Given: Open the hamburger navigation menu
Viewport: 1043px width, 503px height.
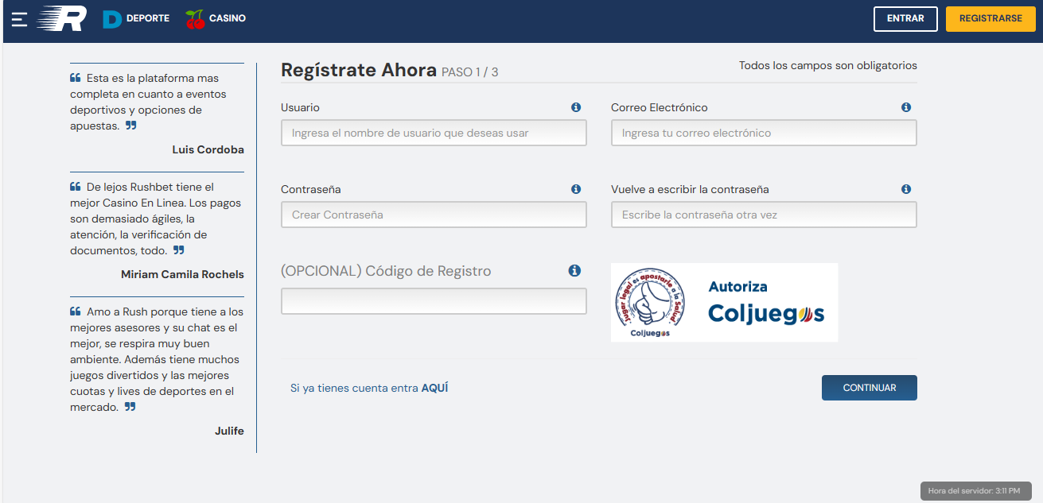Looking at the screenshot, I should click(18, 19).
